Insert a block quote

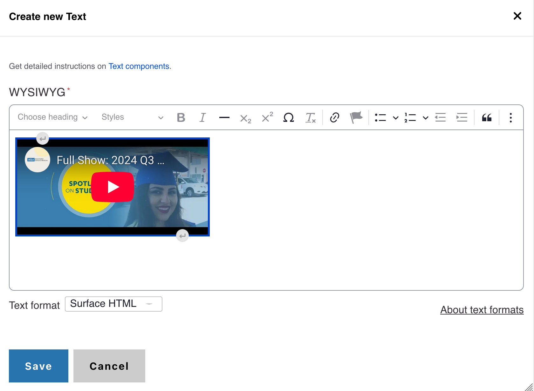(487, 117)
